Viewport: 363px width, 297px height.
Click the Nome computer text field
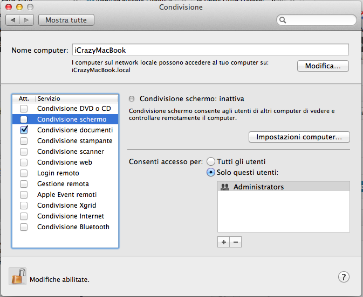tap(210, 50)
